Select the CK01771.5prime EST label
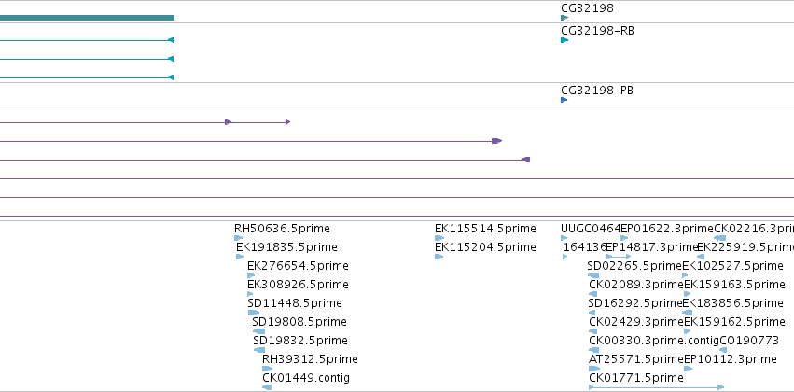Viewport: 794px width, 392px height. click(636, 378)
